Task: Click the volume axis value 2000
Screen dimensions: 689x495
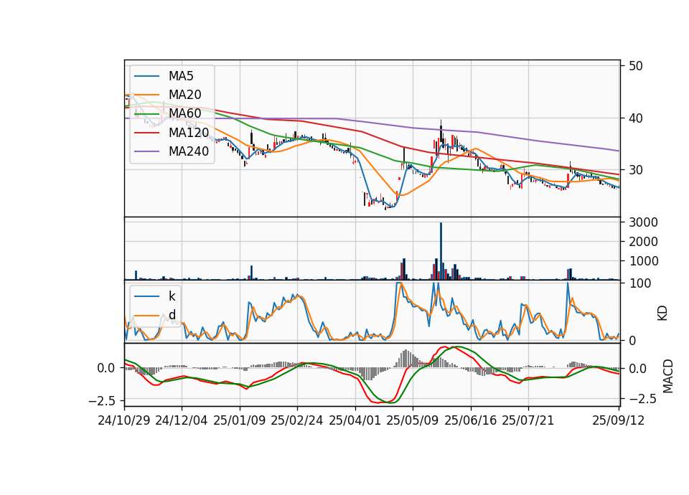Action: [x=643, y=242]
